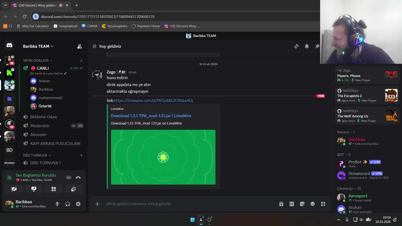Image resolution: width=402 pixels, height=226 pixels.
Task: Open eBay Fee Calculator bookmark
Action: (x=33, y=26)
